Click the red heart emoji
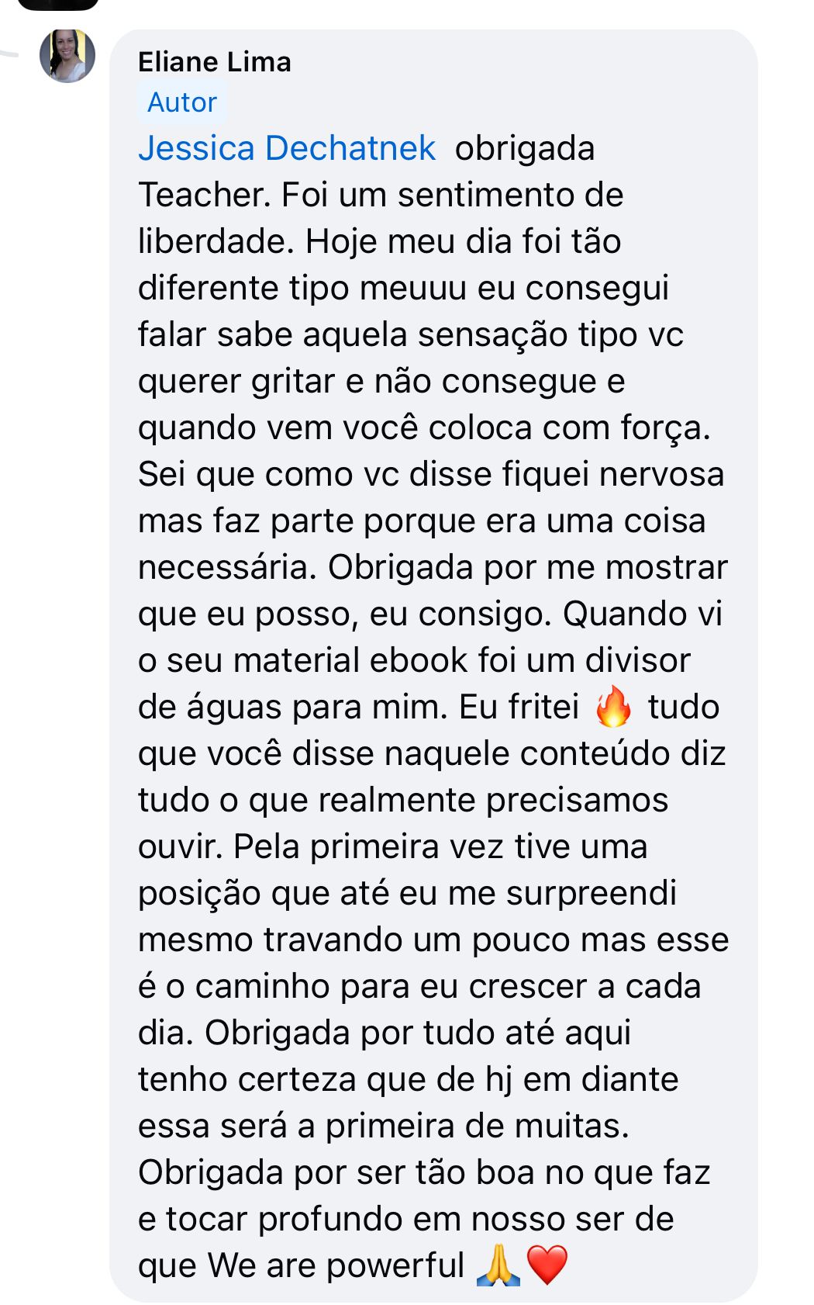Viewport: 814px width, 1305px height. (x=547, y=1265)
